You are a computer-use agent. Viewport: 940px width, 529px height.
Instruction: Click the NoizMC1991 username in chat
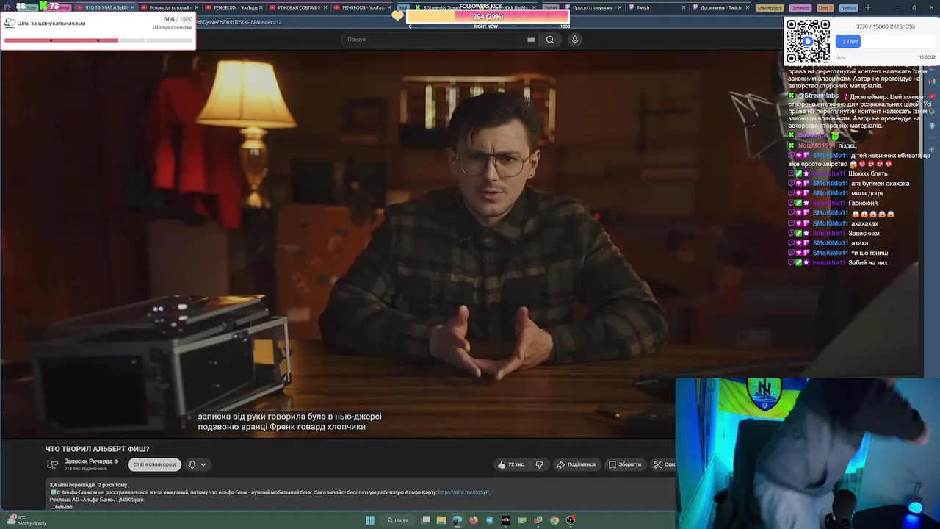click(817, 145)
